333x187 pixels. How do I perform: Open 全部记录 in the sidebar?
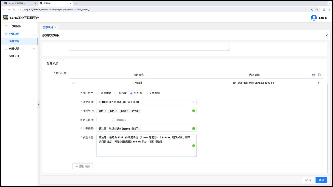click(14, 56)
